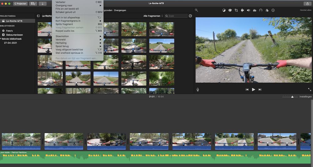The width and height of the screenshot is (313, 167).
Task: Open the speed (speedometer) tool
Action: click(x=261, y=10)
